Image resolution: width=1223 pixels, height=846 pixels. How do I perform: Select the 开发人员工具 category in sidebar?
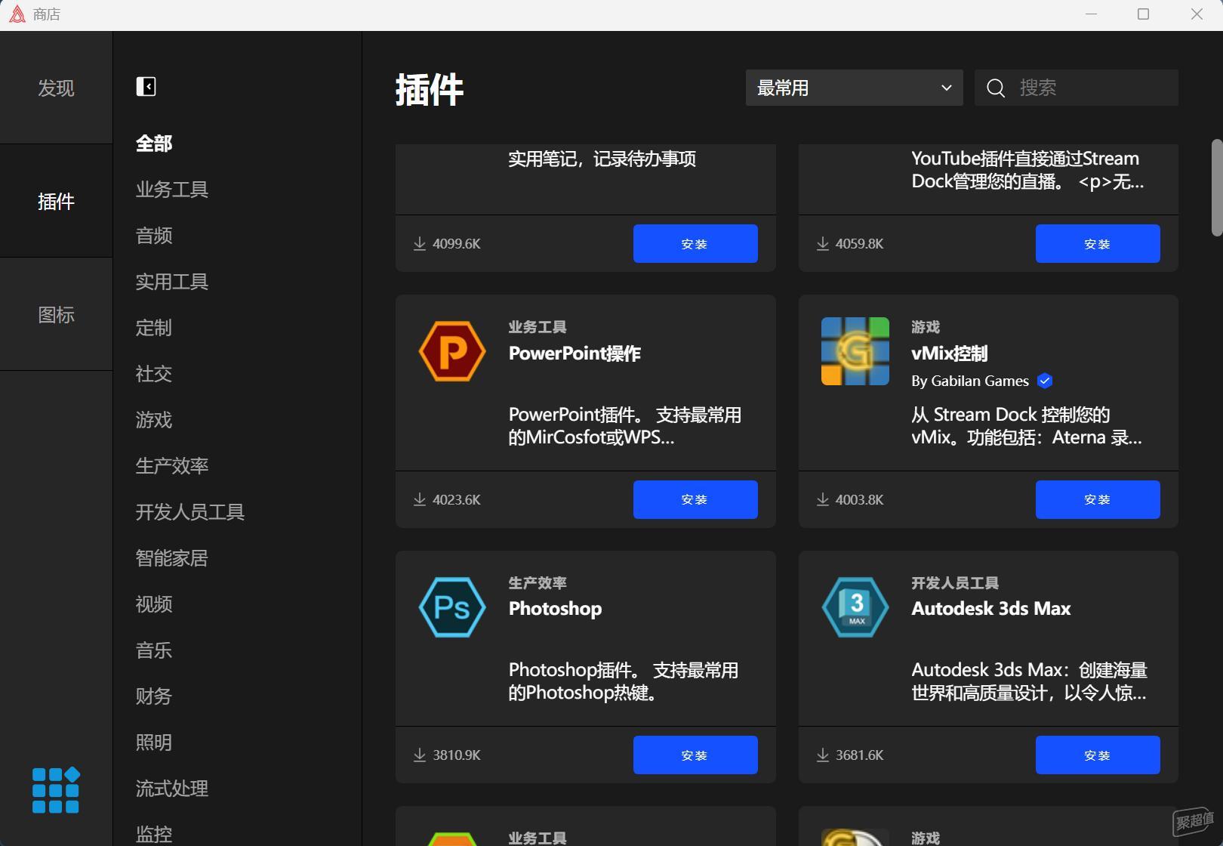190,512
